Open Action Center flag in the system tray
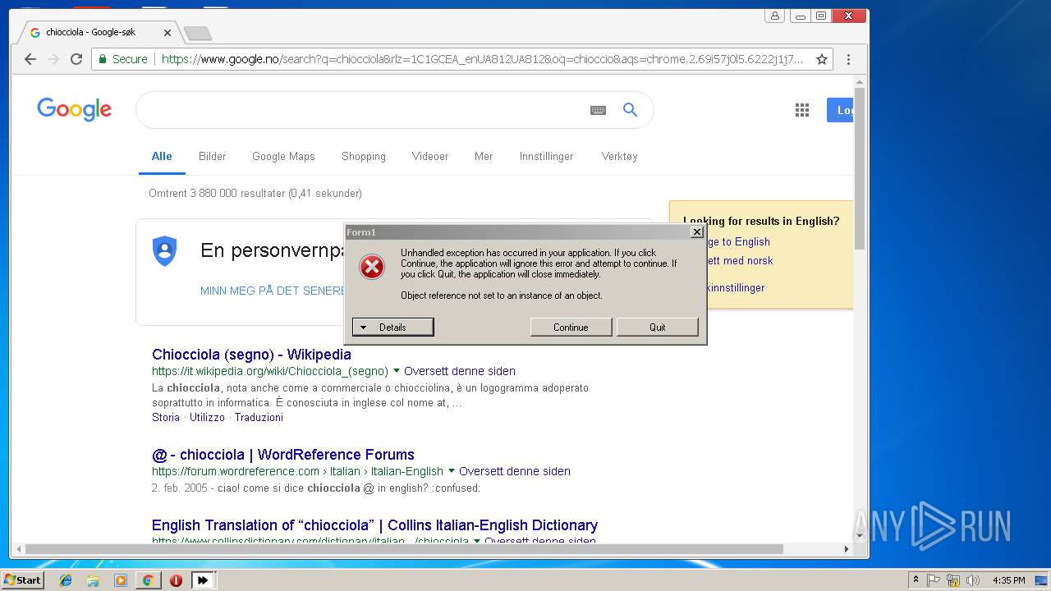The height and width of the screenshot is (591, 1051). tap(934, 580)
